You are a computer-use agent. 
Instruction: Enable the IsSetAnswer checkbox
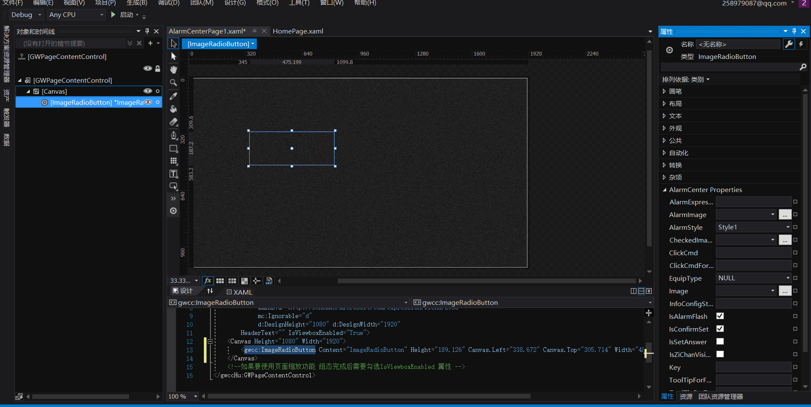coord(720,341)
